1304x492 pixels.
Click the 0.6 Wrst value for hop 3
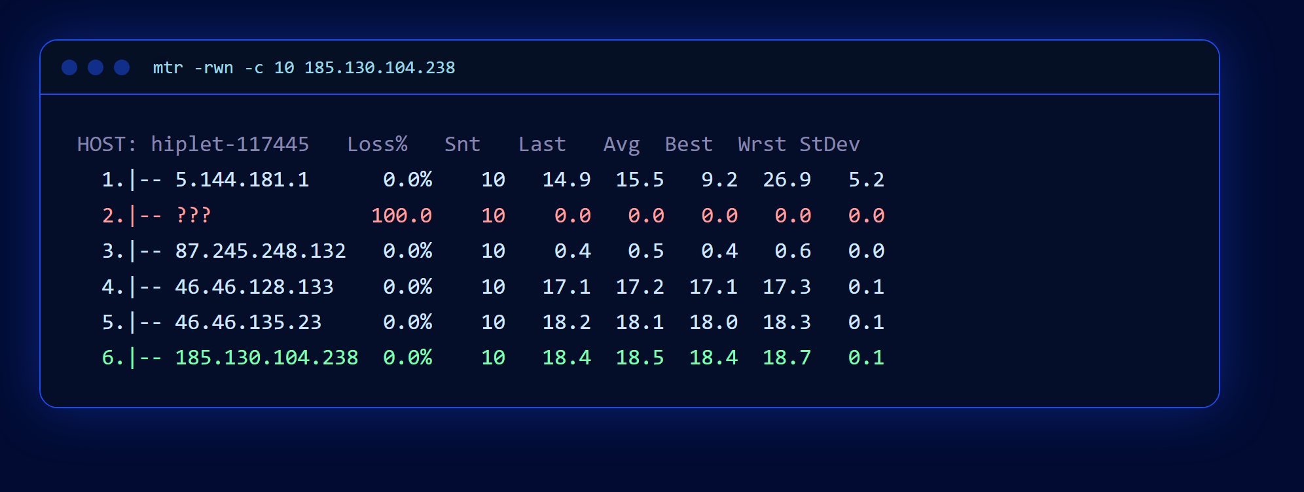tap(793, 251)
